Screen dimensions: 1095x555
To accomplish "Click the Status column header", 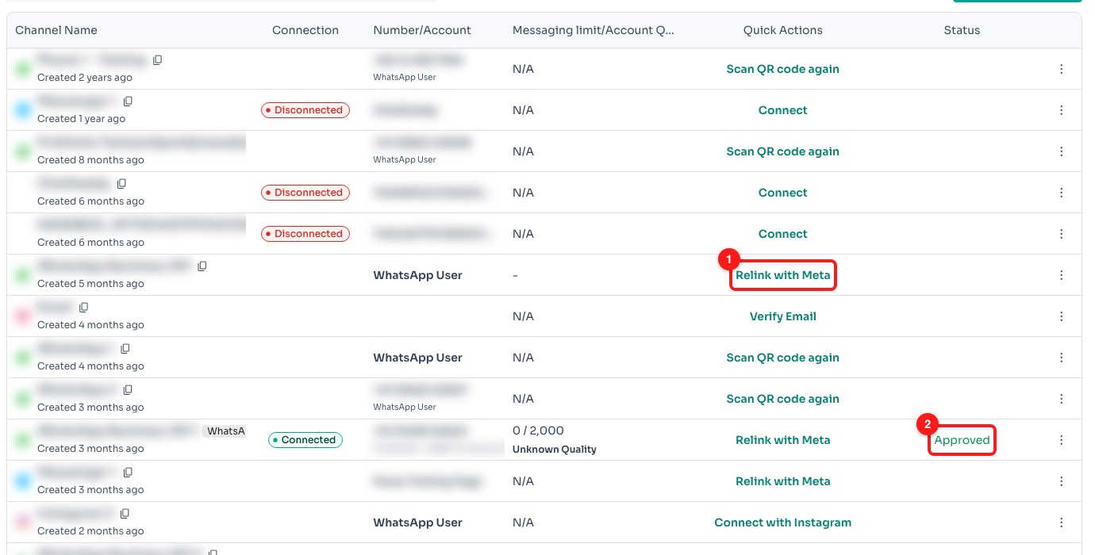I will [962, 30].
